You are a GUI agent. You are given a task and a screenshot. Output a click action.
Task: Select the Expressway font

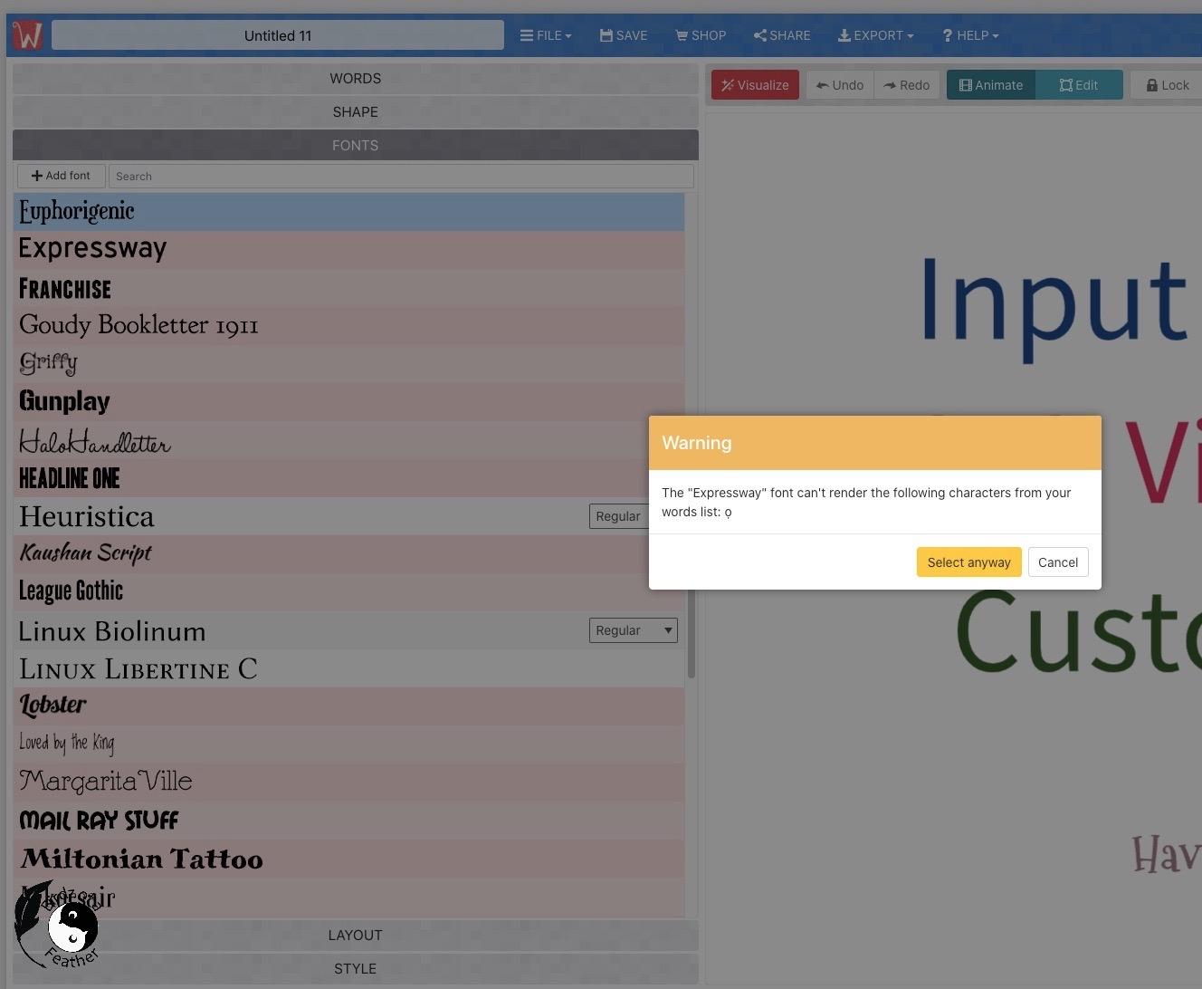pos(348,250)
